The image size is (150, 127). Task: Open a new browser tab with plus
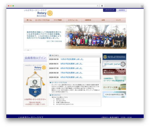pos(142,7)
